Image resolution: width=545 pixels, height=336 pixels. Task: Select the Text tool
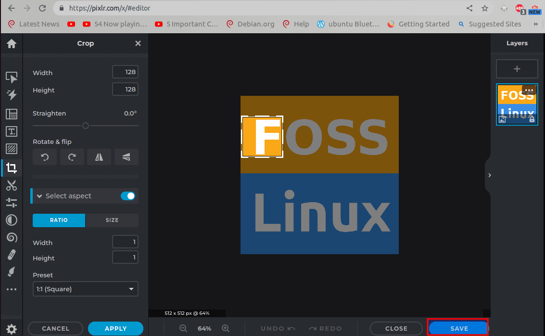pyautogui.click(x=12, y=131)
